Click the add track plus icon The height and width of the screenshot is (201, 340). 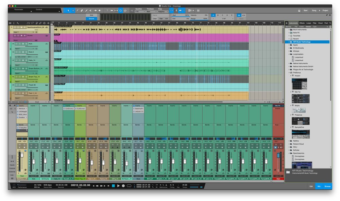pyautogui.click(x=48, y=23)
